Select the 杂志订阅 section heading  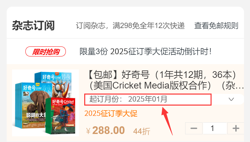pos(33,25)
